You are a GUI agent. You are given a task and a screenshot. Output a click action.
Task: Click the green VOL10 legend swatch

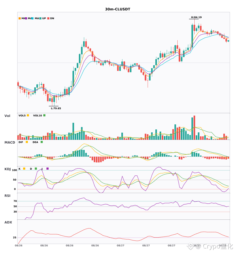44,115
